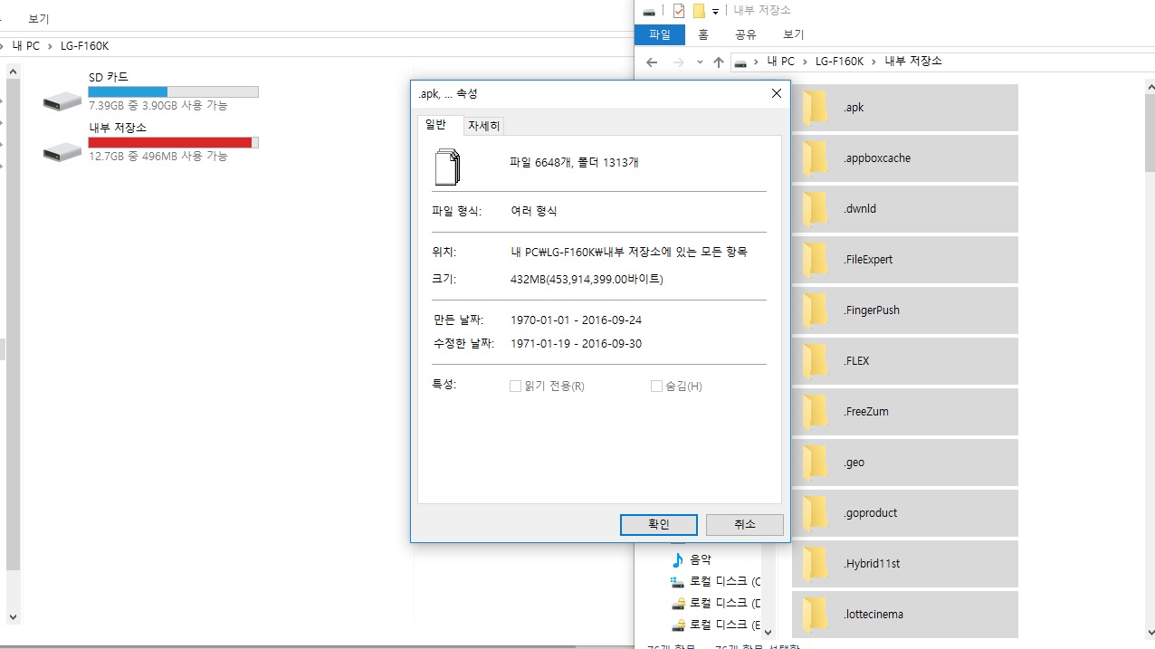
Task: Click the SD 카드 drive icon
Action: click(62, 100)
